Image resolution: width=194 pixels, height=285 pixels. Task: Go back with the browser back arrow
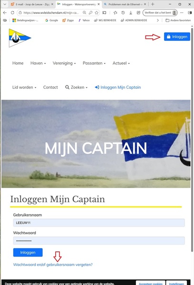[x=5, y=12]
